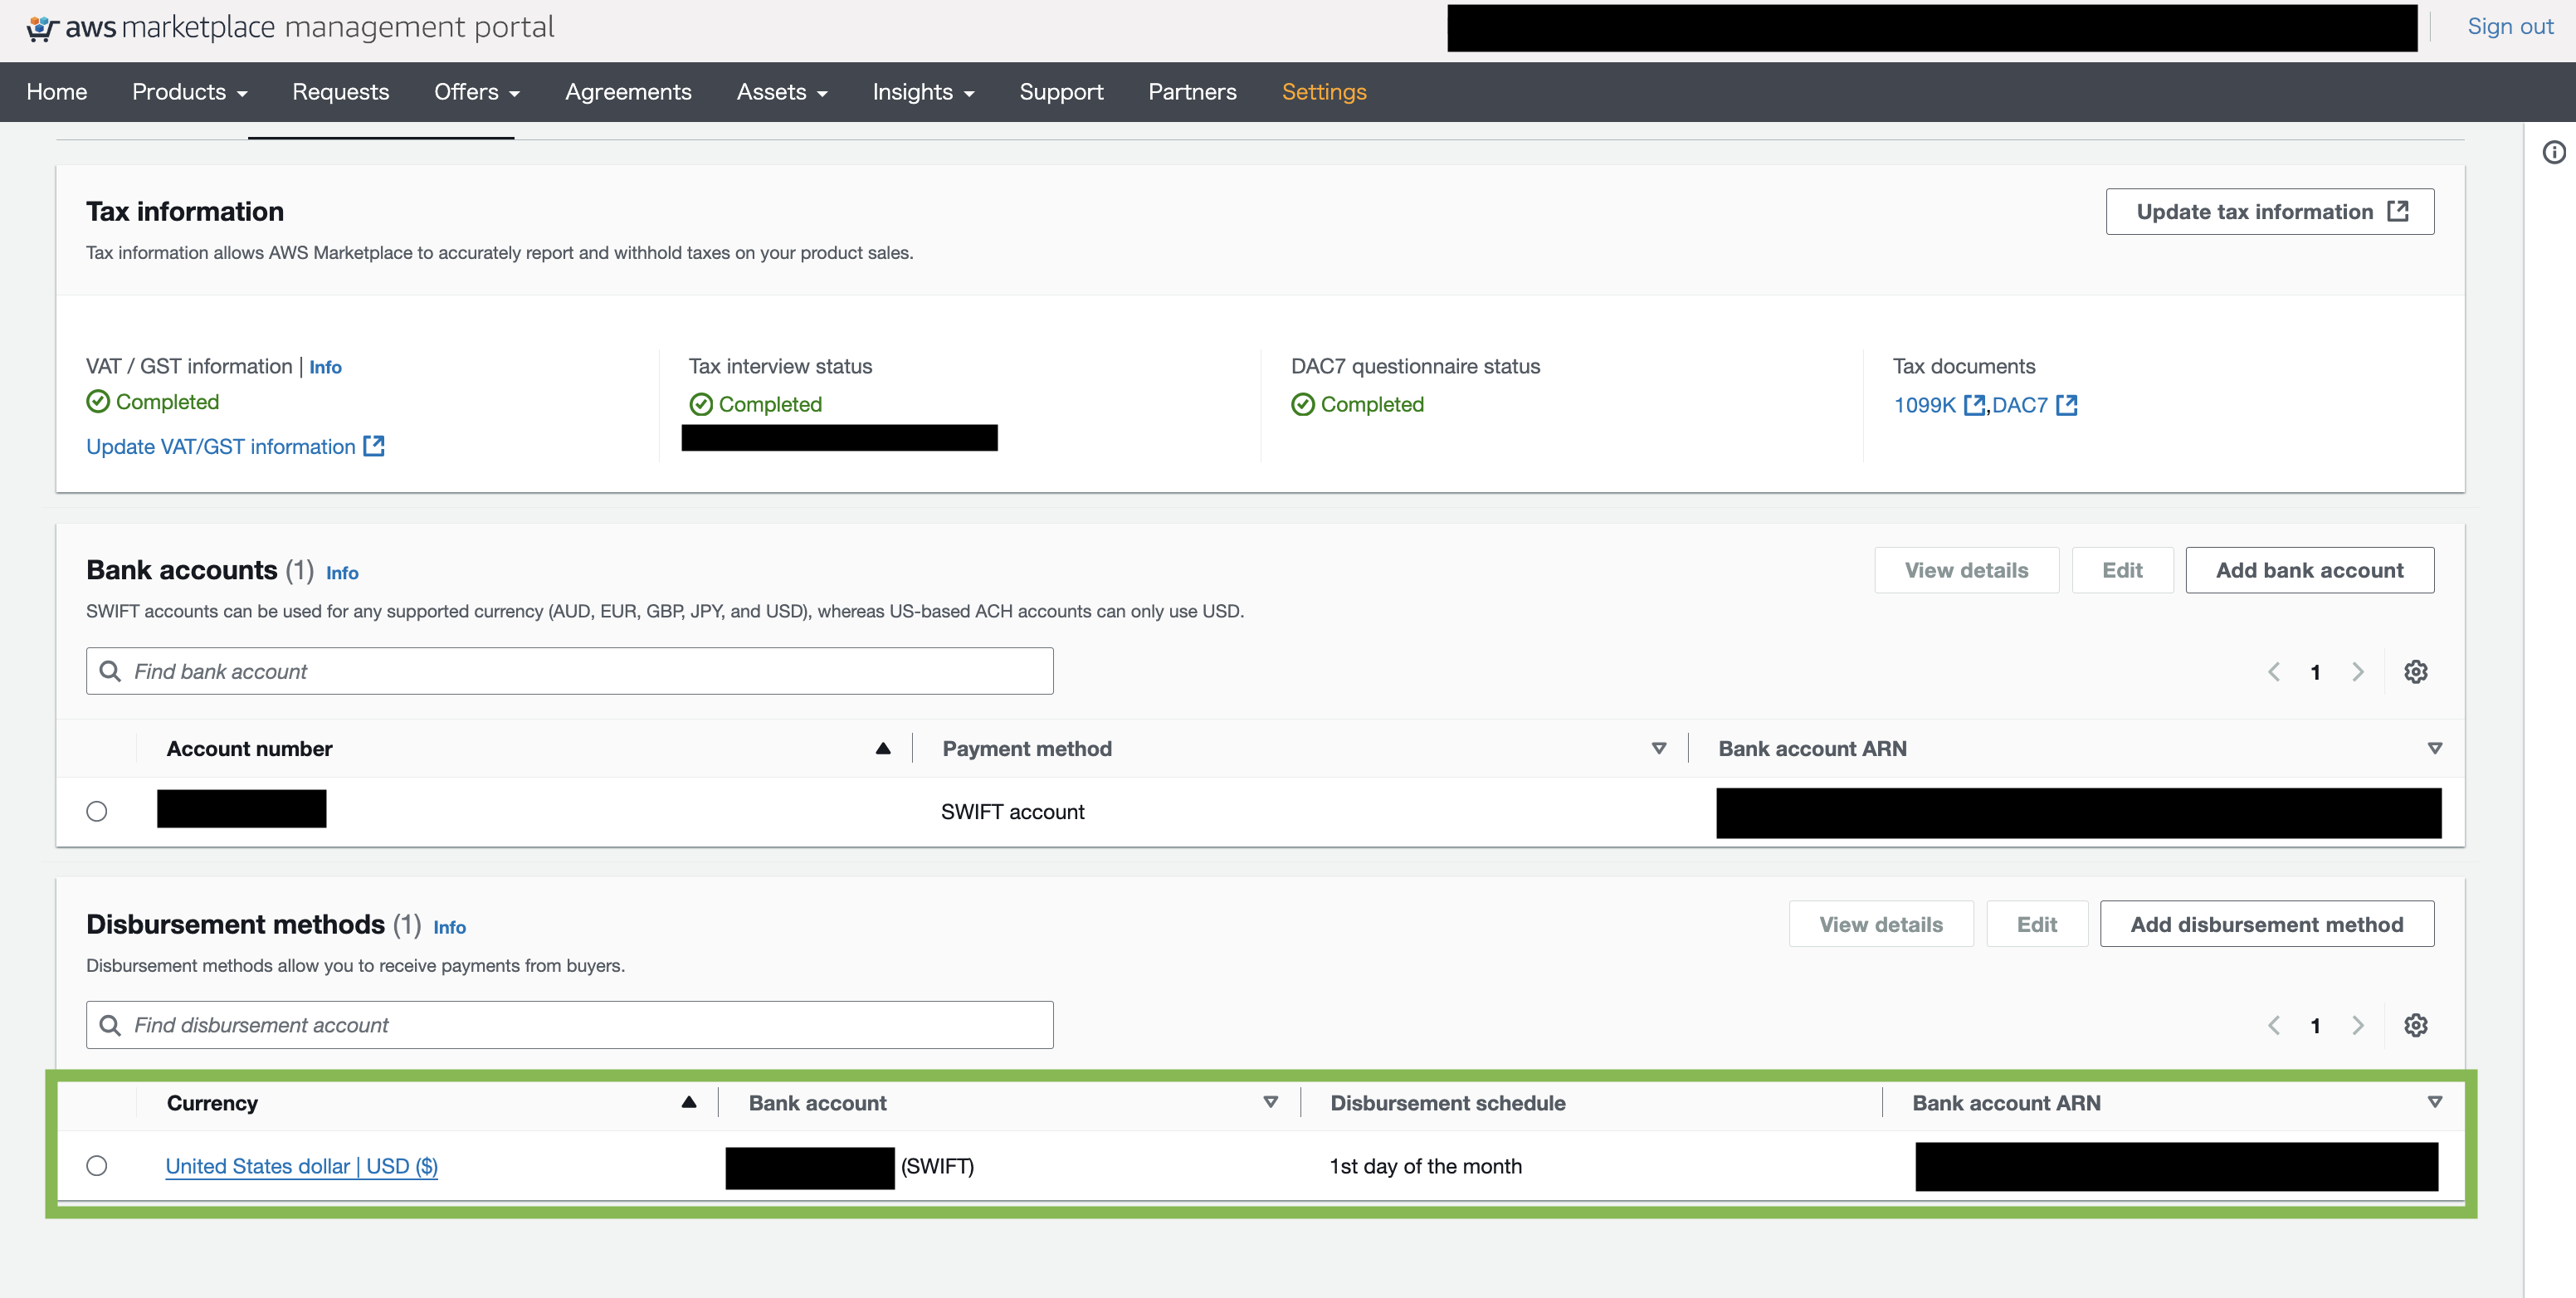Expand the Offers menu
Image resolution: width=2576 pixels, height=1298 pixels.
coord(477,92)
